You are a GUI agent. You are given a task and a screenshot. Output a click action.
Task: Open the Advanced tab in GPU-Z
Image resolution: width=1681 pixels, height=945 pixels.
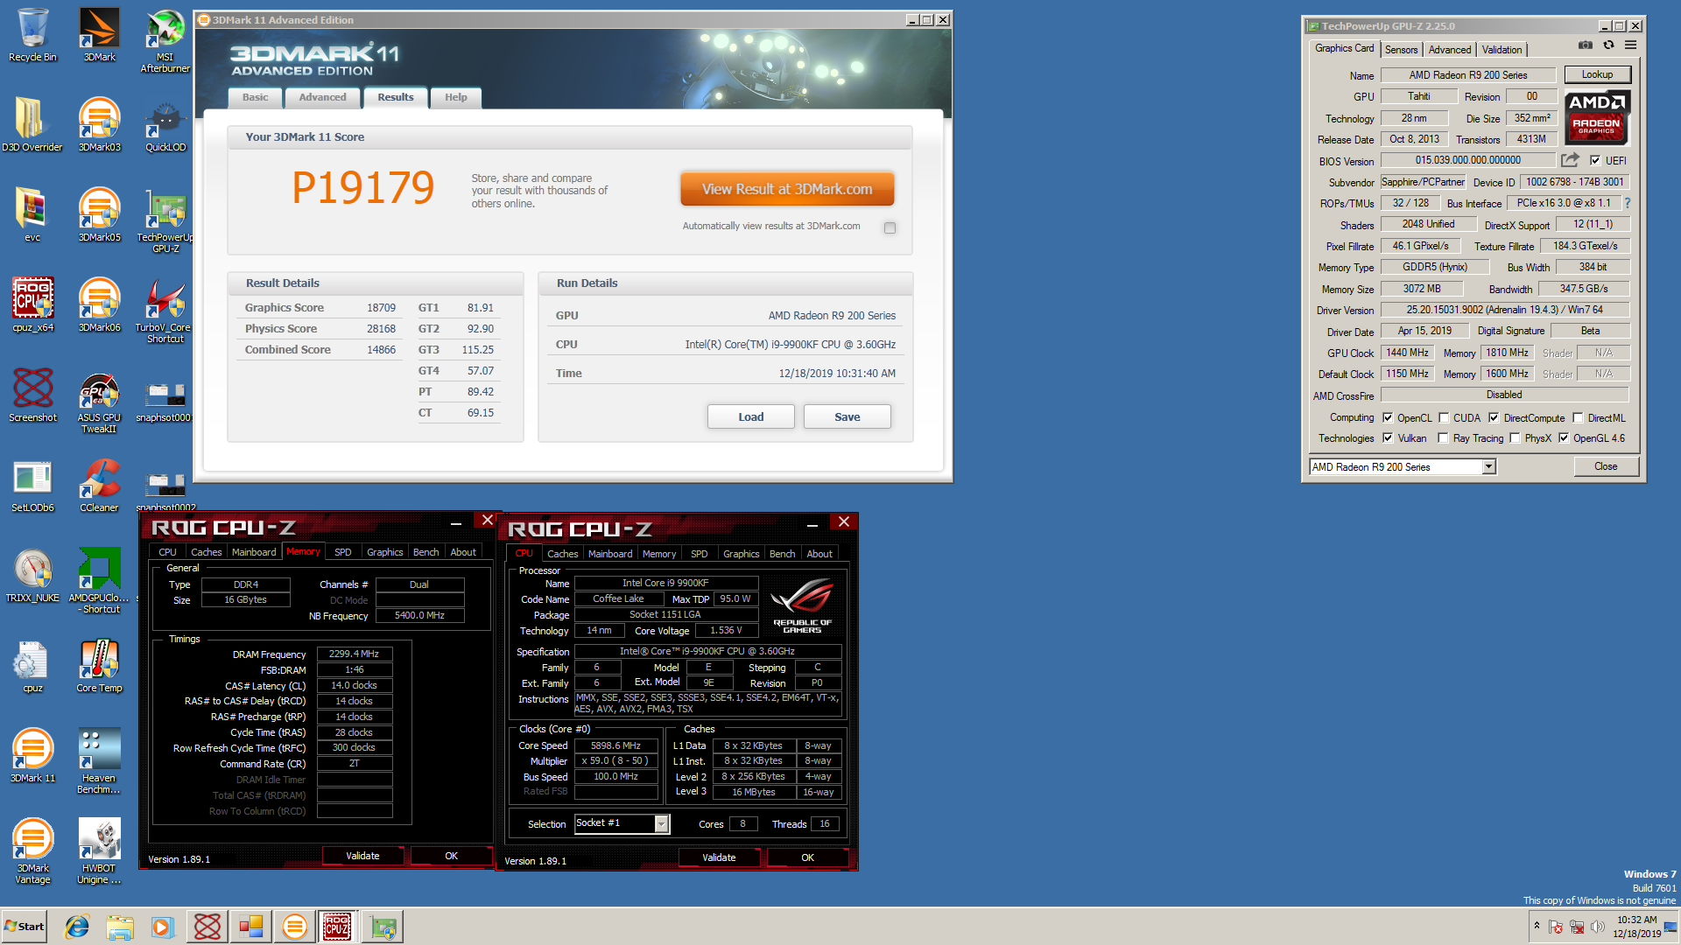(1449, 50)
